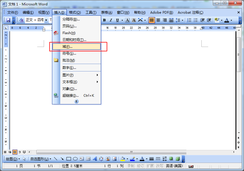Toggle Align Right button

tap(165, 20)
